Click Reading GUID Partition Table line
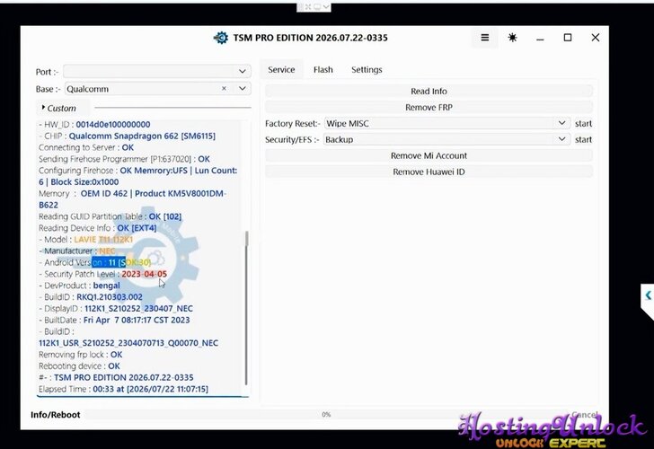 tap(110, 216)
